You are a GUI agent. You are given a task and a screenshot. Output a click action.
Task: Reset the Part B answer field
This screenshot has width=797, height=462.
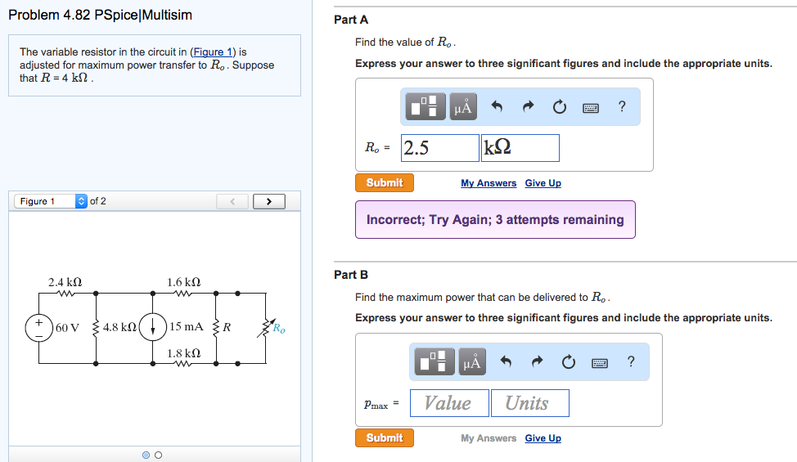(568, 361)
